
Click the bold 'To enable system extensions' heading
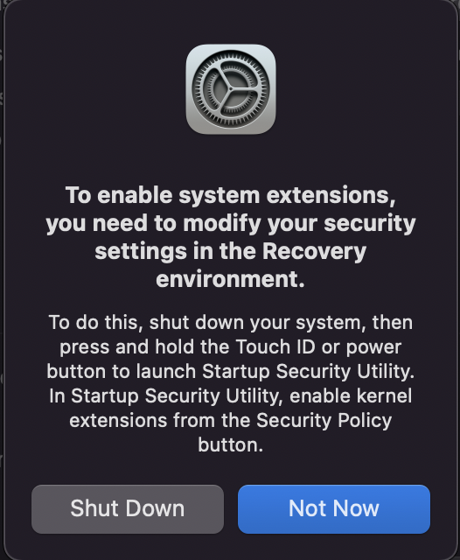pos(231,237)
